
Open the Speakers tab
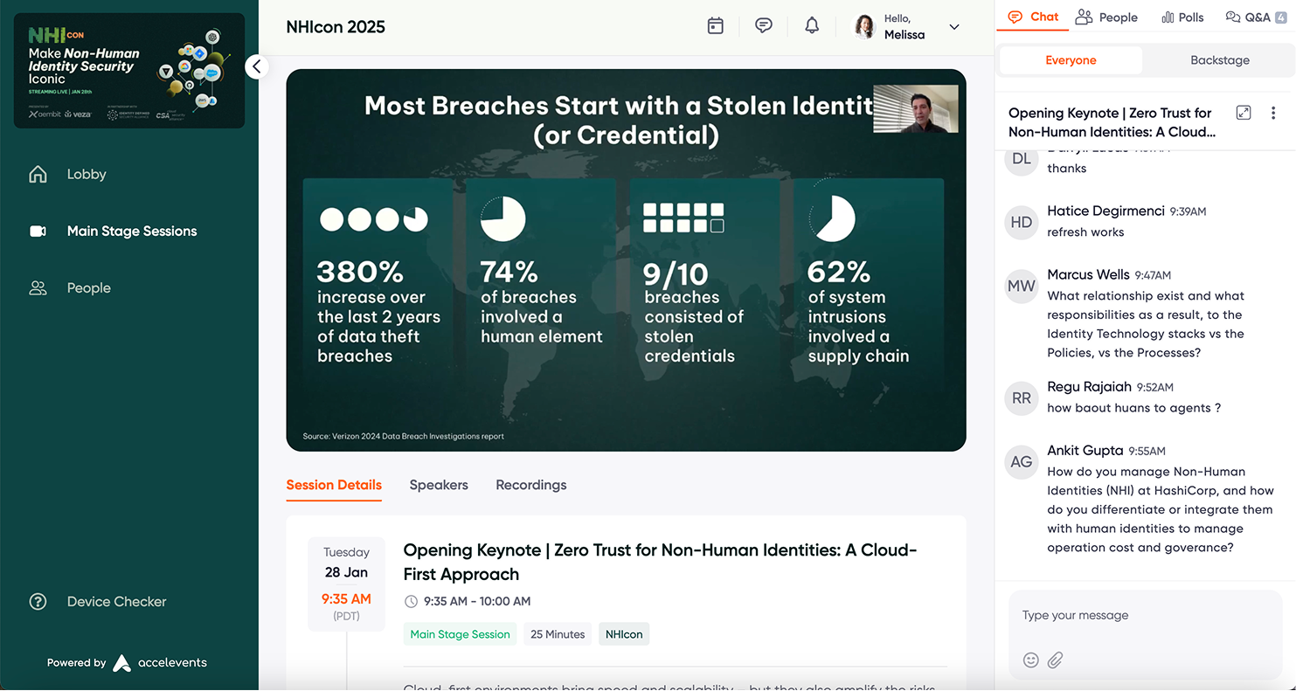coord(439,485)
